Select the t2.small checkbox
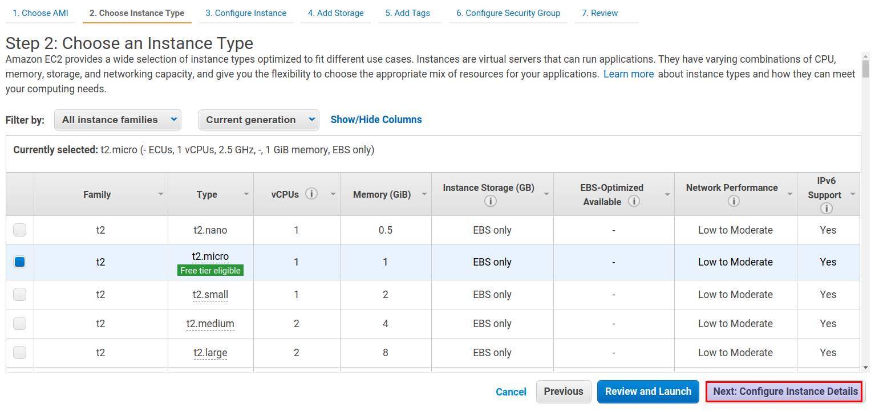The height and width of the screenshot is (412, 875). click(x=20, y=295)
